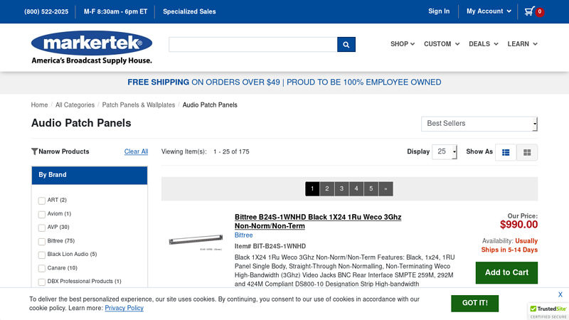Click the next pages arrow button

coord(385,188)
